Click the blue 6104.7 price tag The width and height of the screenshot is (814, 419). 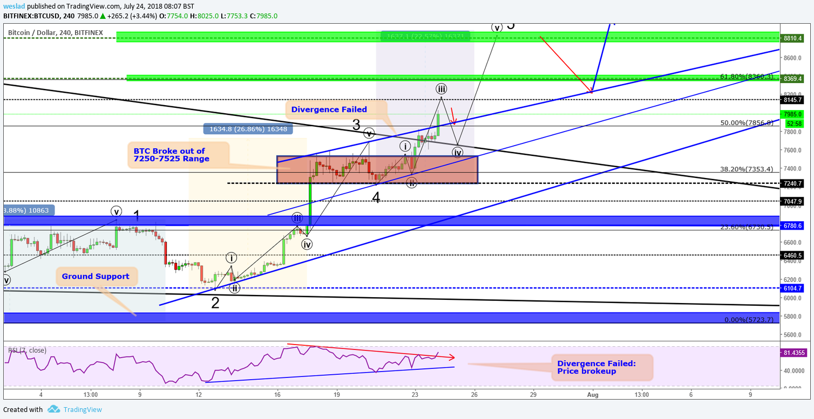tap(793, 289)
